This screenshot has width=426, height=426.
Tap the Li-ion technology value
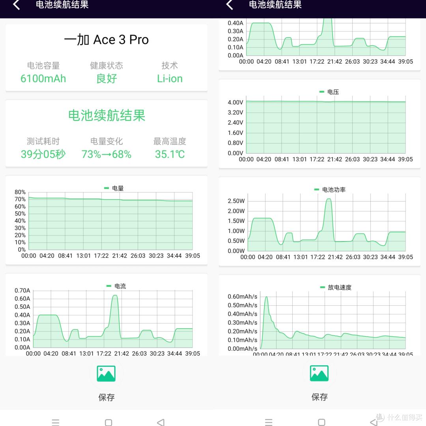170,78
